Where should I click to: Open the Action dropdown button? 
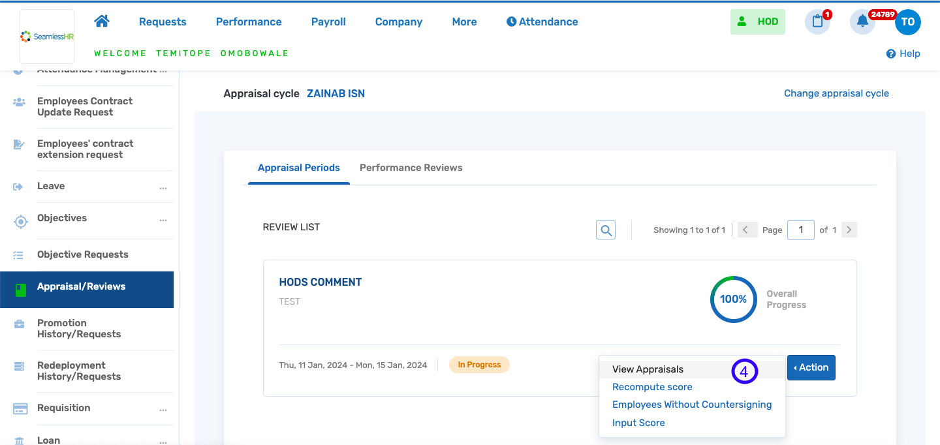click(811, 367)
